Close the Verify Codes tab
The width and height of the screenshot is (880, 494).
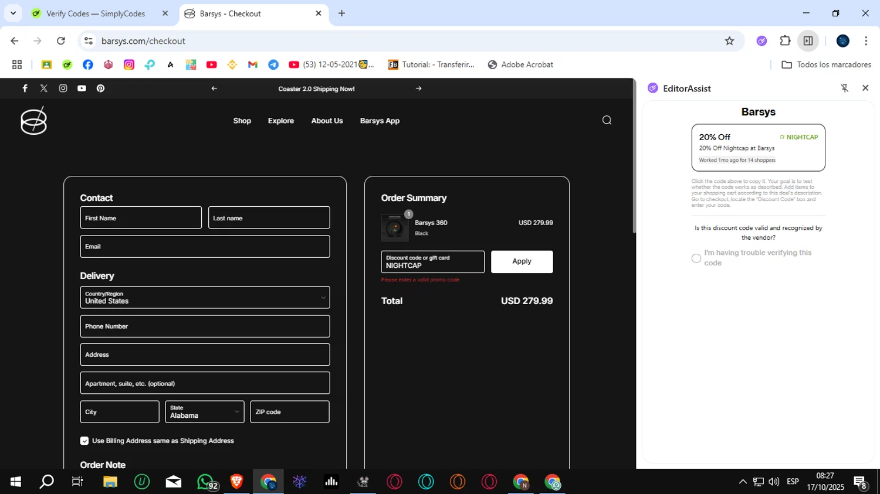[x=165, y=13]
